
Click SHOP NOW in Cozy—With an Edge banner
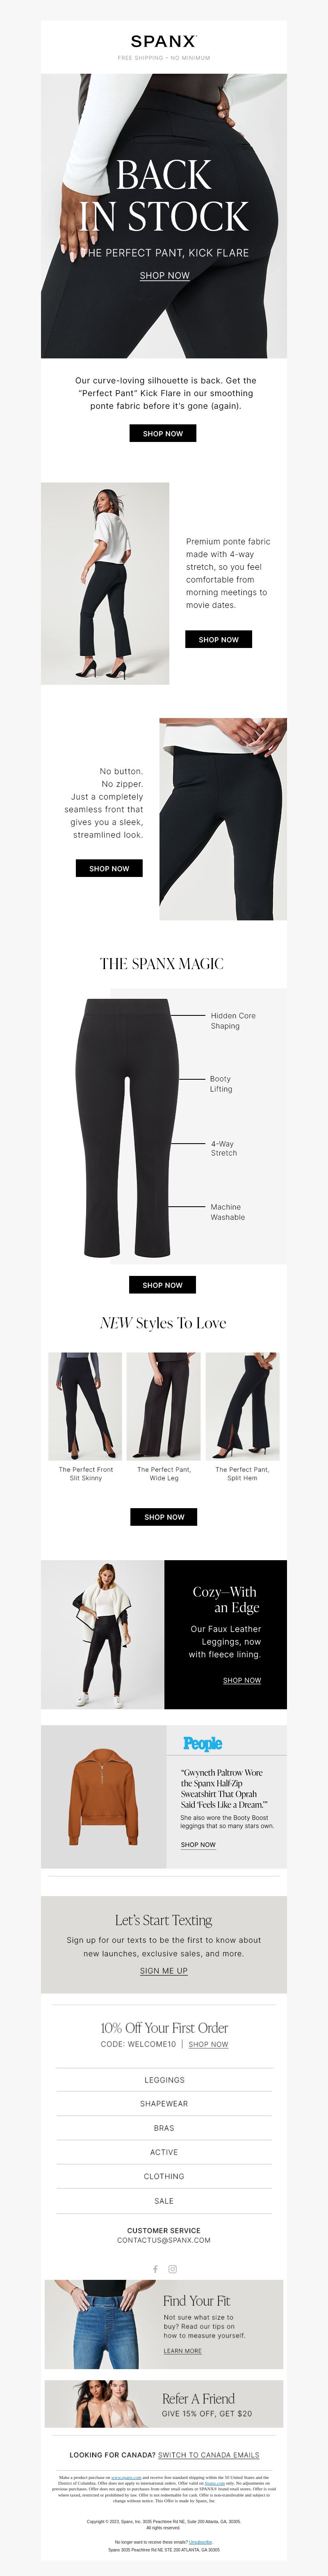click(242, 1680)
